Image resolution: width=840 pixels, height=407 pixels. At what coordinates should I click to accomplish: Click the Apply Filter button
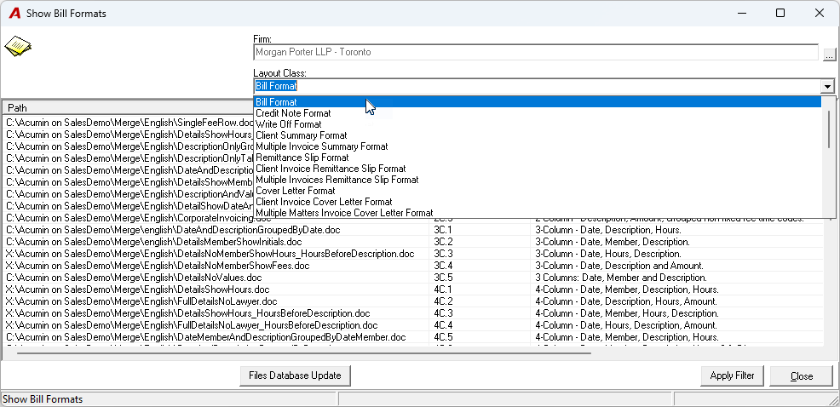coord(733,375)
